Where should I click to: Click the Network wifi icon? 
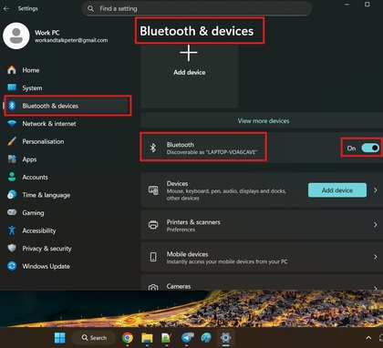coord(12,123)
